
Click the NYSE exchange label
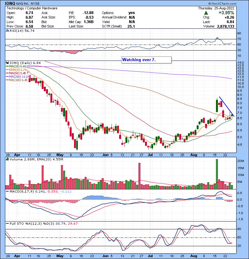click(x=35, y=3)
